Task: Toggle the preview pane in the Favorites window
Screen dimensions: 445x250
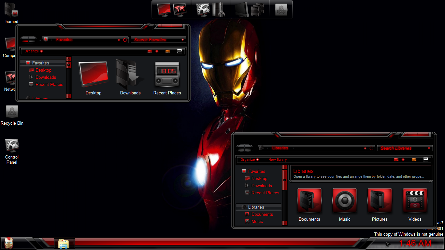Action: (168, 51)
